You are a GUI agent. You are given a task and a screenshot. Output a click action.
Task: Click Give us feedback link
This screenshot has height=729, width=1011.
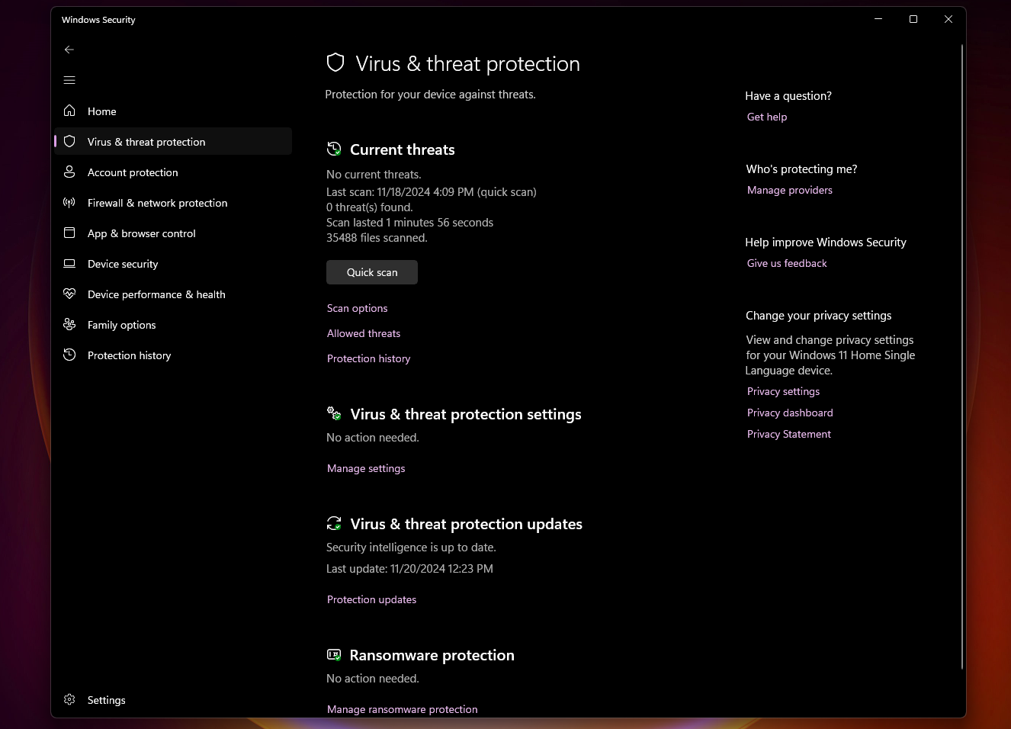point(787,263)
